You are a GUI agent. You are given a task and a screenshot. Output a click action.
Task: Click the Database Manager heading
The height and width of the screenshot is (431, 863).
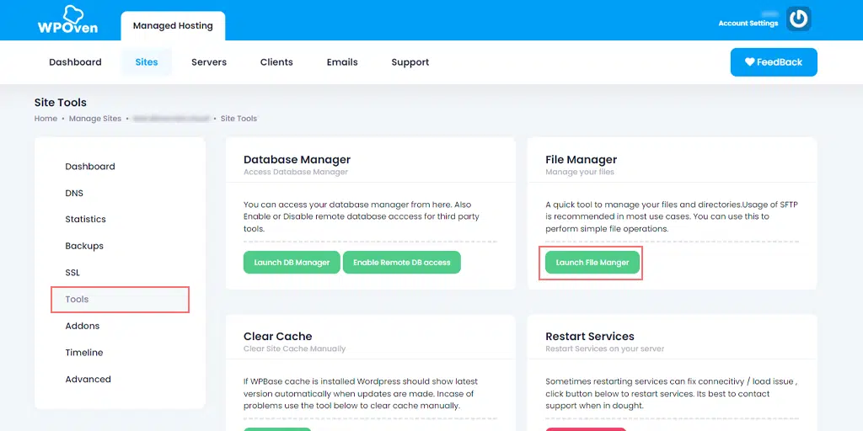point(297,159)
